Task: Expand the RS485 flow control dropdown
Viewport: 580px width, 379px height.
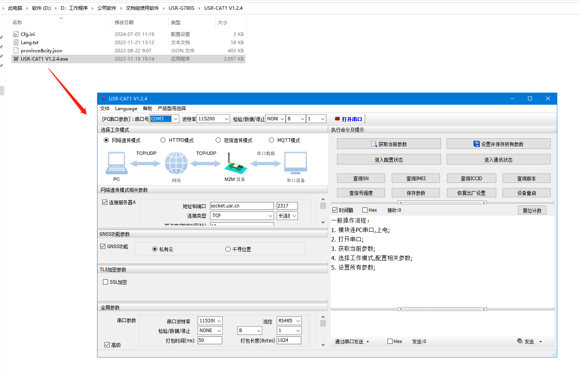Action: pyautogui.click(x=298, y=321)
